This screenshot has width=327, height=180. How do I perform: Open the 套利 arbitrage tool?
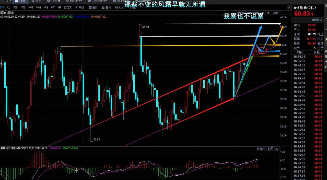coord(106,7)
